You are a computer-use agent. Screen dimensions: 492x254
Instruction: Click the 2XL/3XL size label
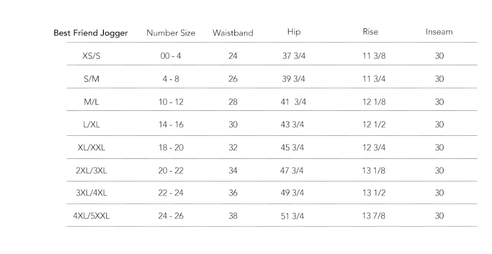92,171
